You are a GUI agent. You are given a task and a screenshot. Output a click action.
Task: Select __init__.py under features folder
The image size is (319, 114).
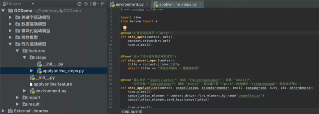[45, 78]
